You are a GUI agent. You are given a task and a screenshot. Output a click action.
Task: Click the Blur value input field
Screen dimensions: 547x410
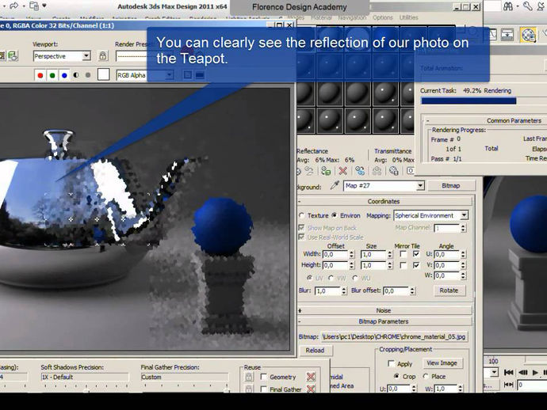(x=328, y=290)
